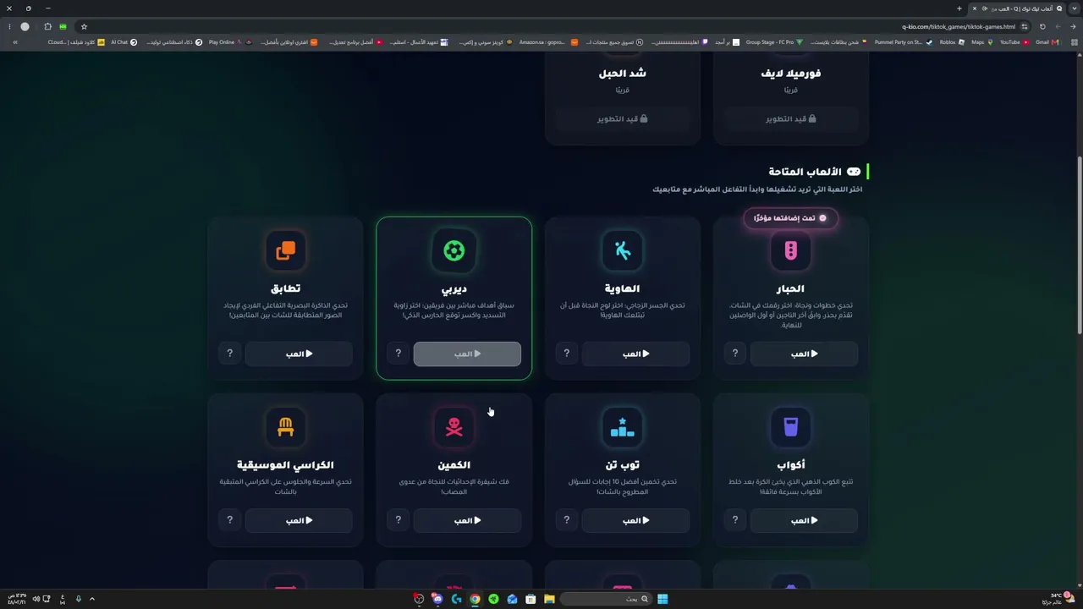The height and width of the screenshot is (609, 1083).
Task: Play the Tatabuq matching game
Action: (299, 354)
